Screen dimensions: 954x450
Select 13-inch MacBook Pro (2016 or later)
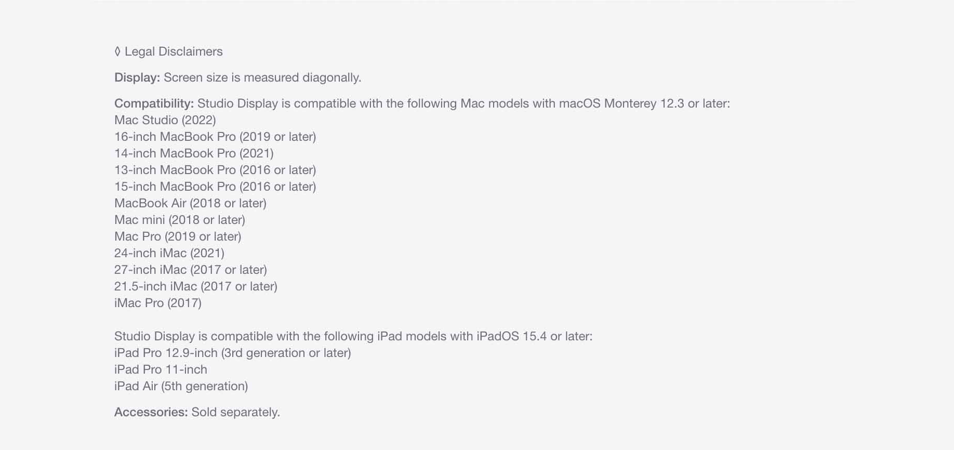point(215,170)
